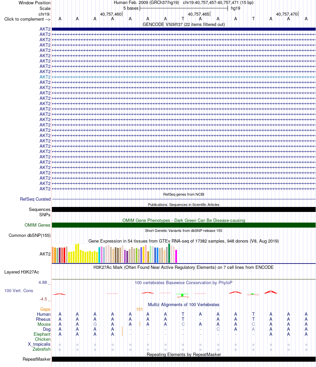
Task: Click the Dog alignment row label
Action: point(47,329)
